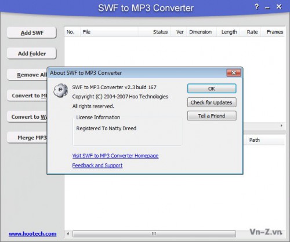Click the Status column header
Screen dimensions: 290x242
pos(154,32)
